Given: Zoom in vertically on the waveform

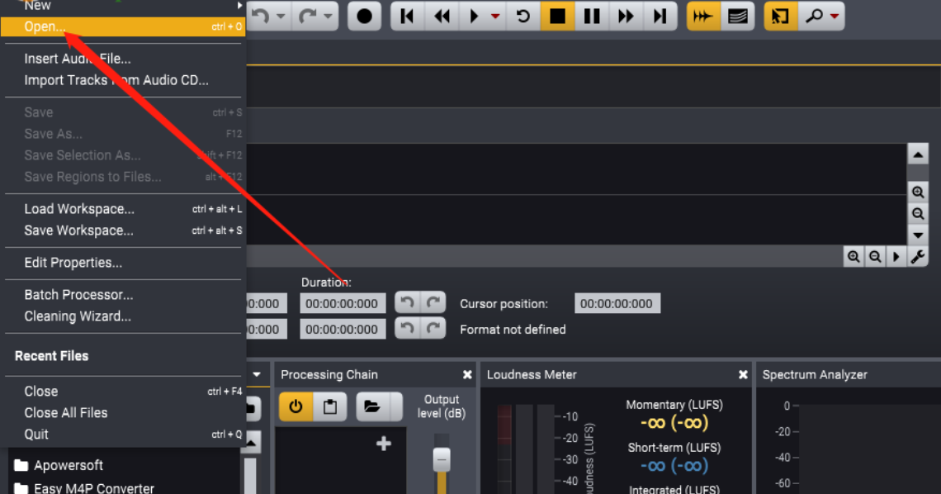Looking at the screenshot, I should pos(918,192).
